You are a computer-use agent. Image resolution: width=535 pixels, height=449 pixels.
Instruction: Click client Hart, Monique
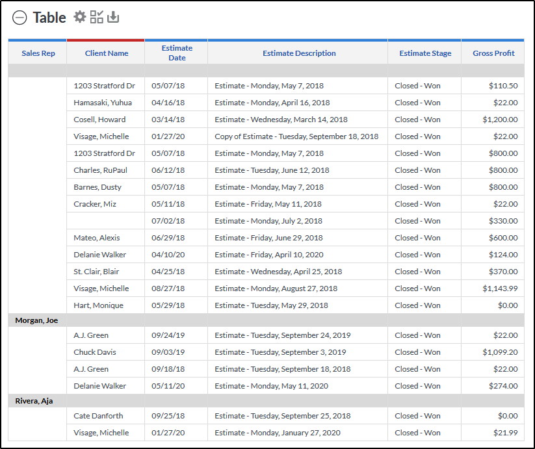click(99, 305)
